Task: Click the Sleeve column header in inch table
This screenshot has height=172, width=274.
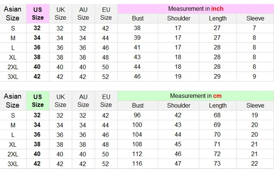Action: (x=255, y=18)
